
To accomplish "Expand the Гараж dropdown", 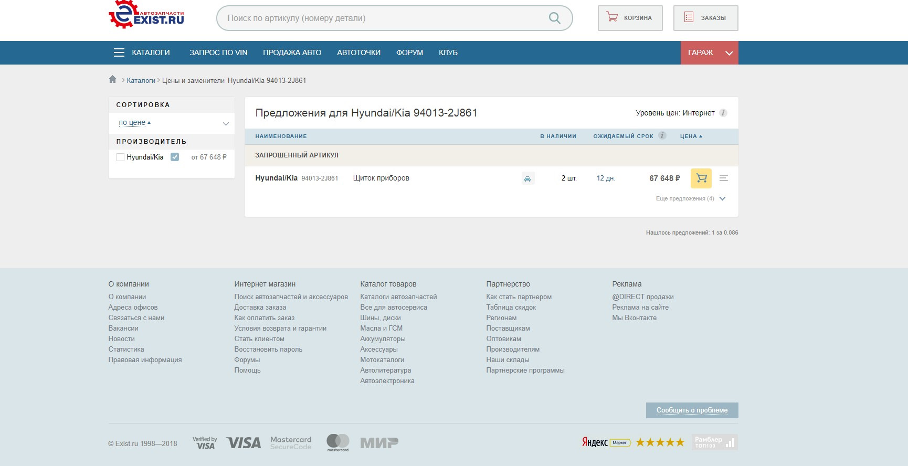I will [729, 53].
